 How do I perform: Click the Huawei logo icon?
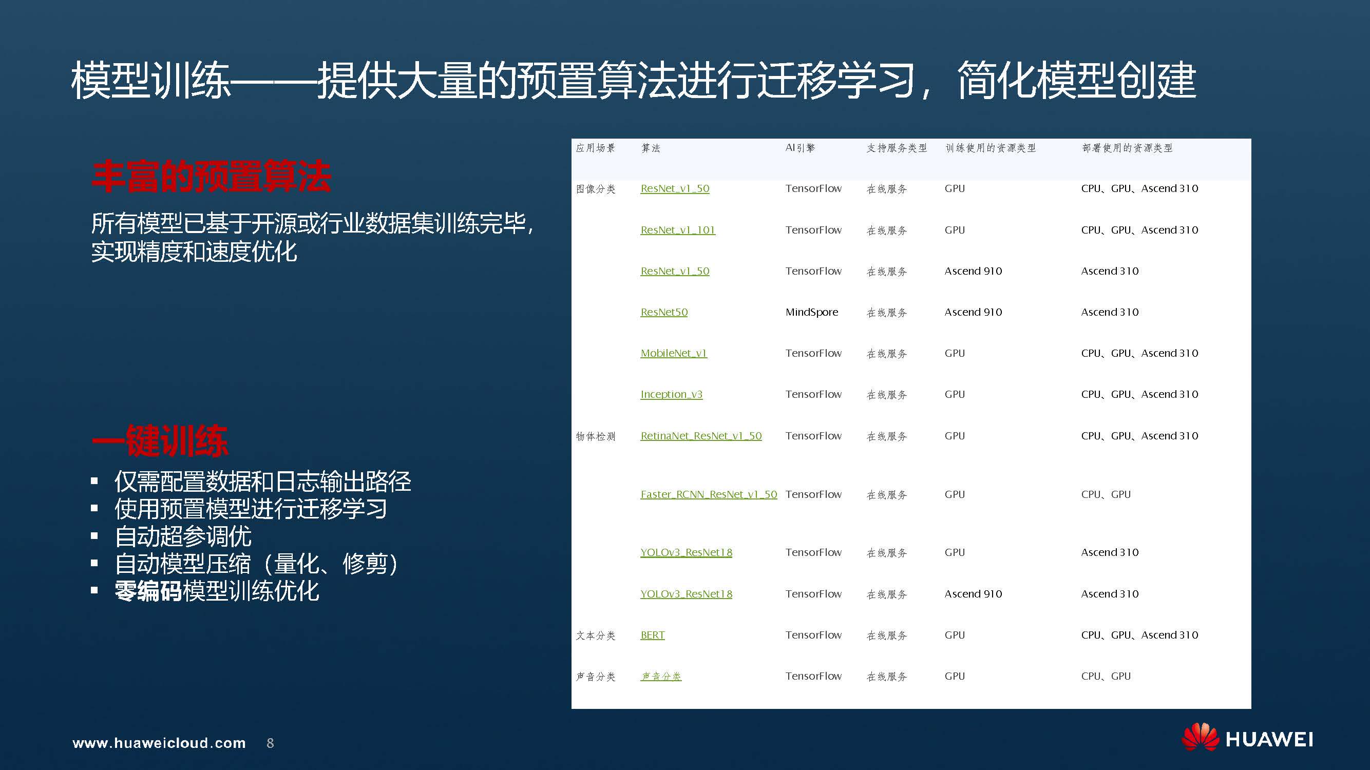coord(1200,738)
